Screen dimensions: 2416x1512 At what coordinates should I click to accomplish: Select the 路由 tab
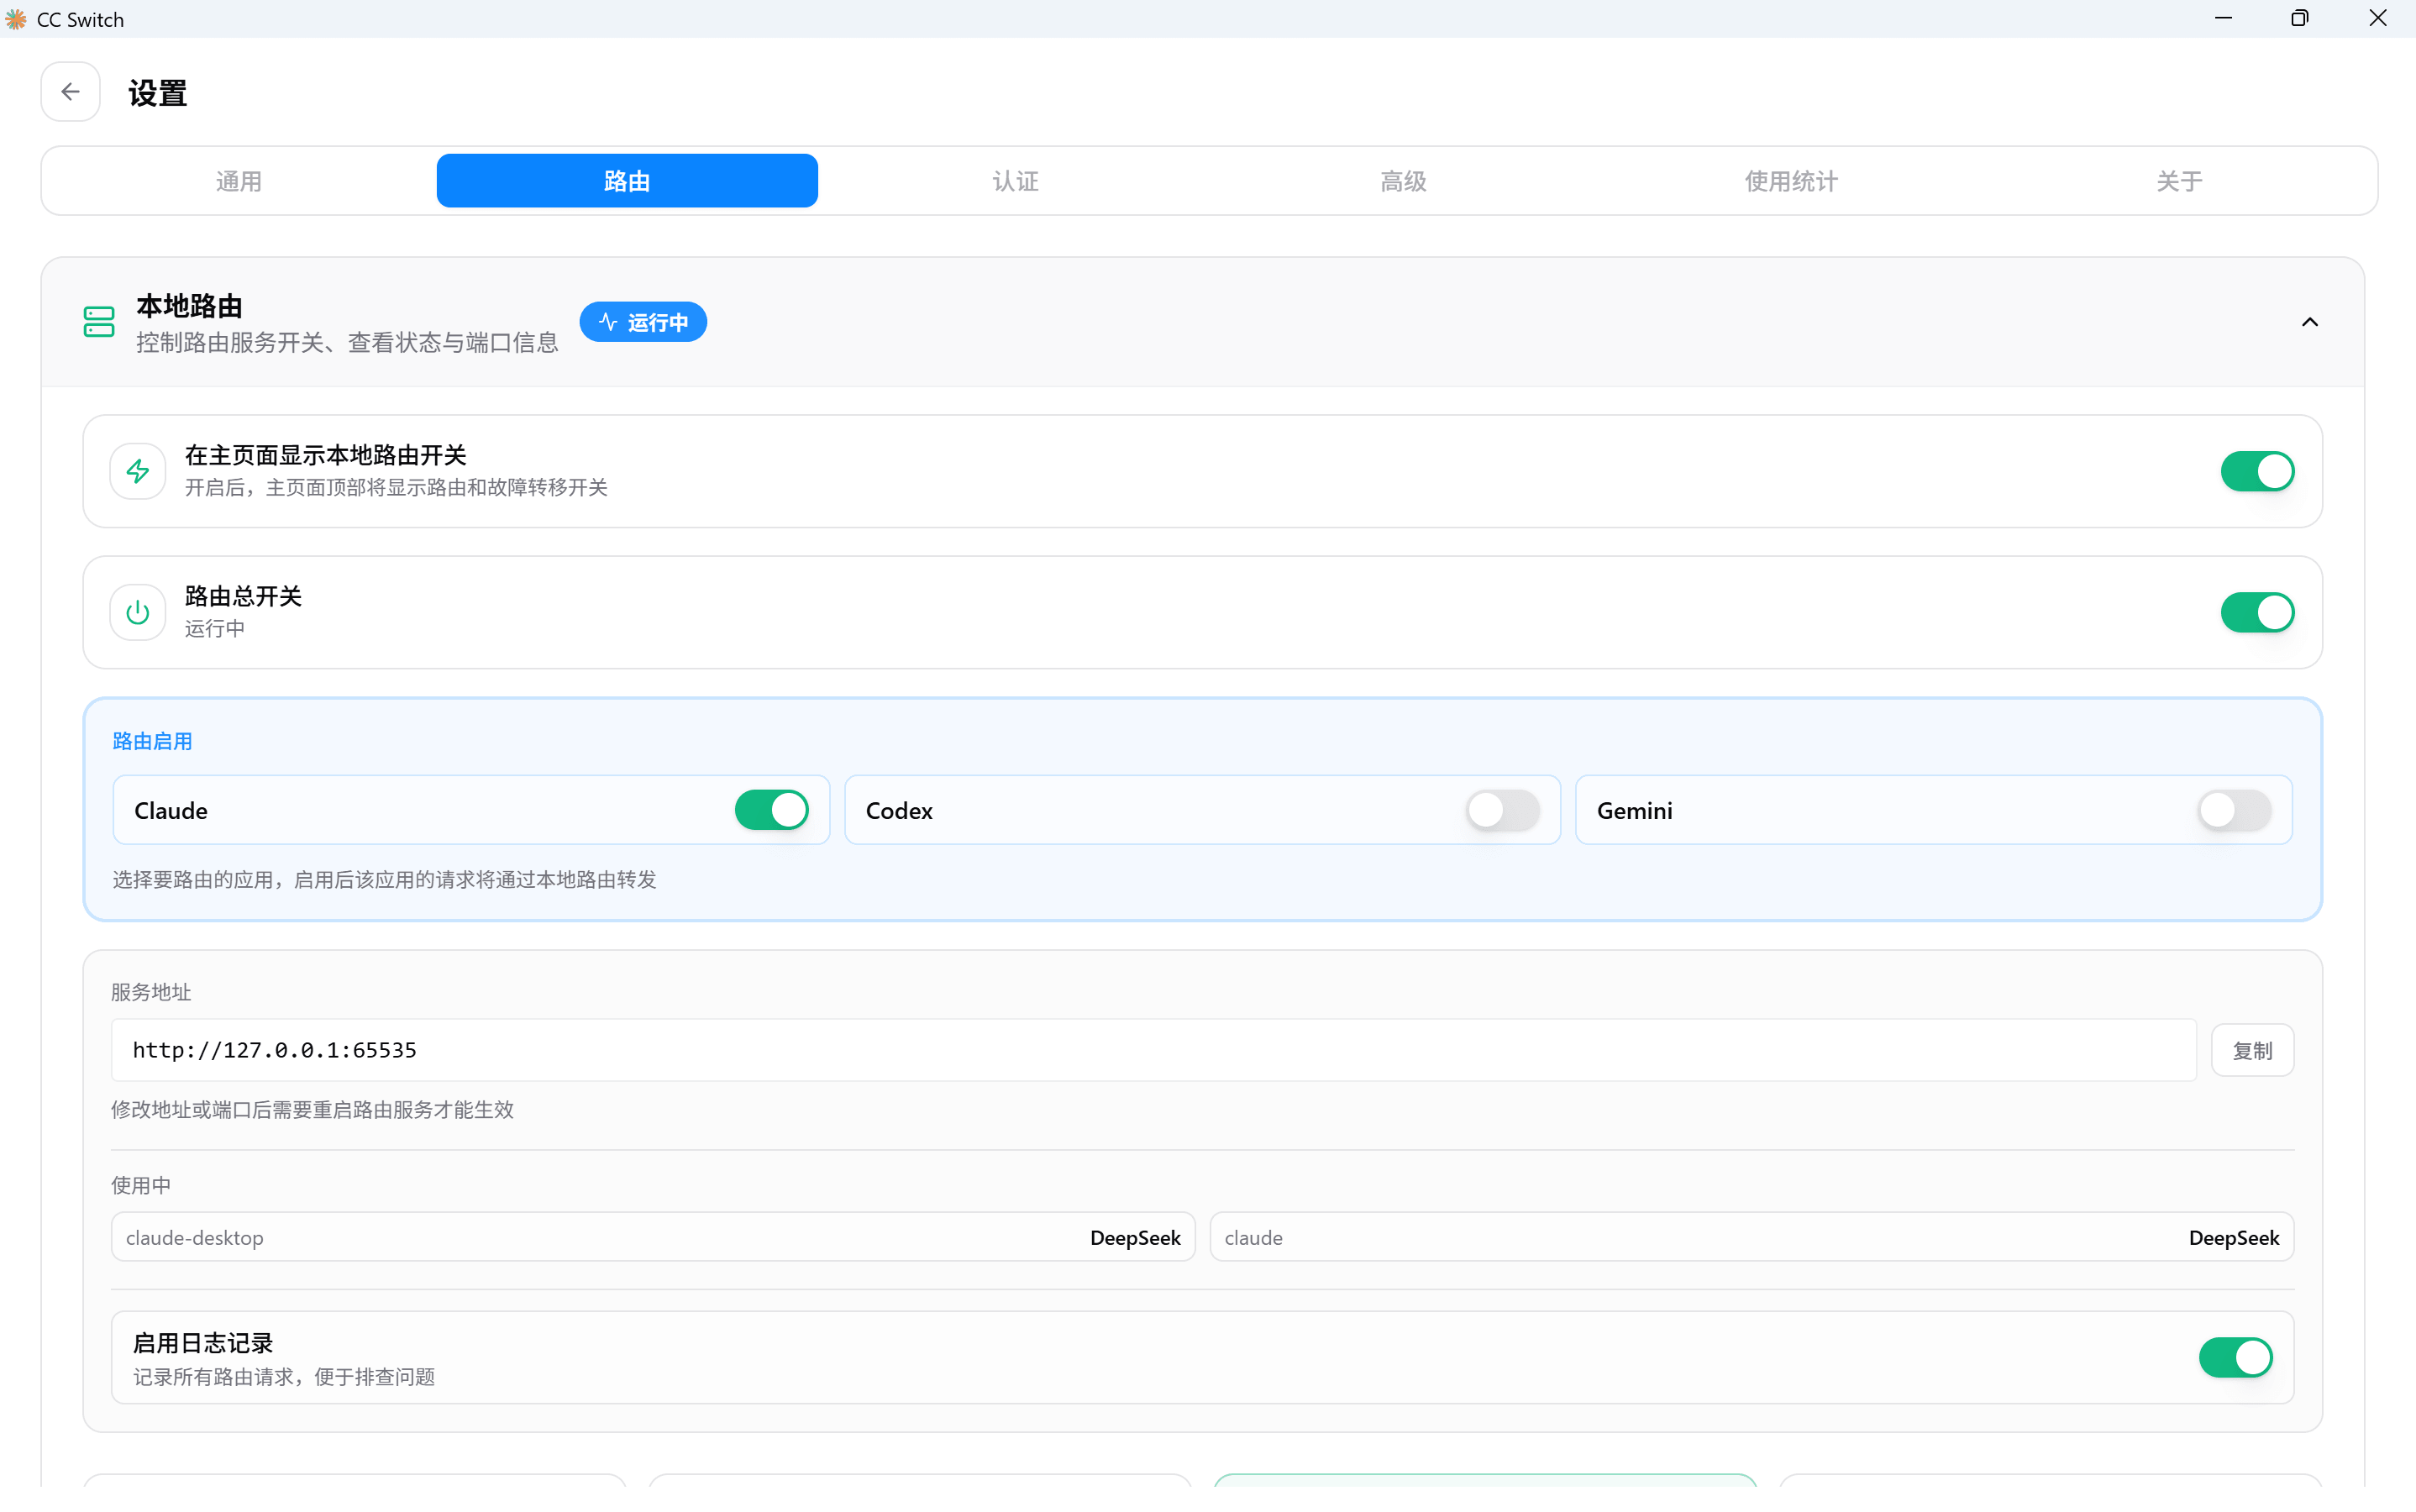627,181
